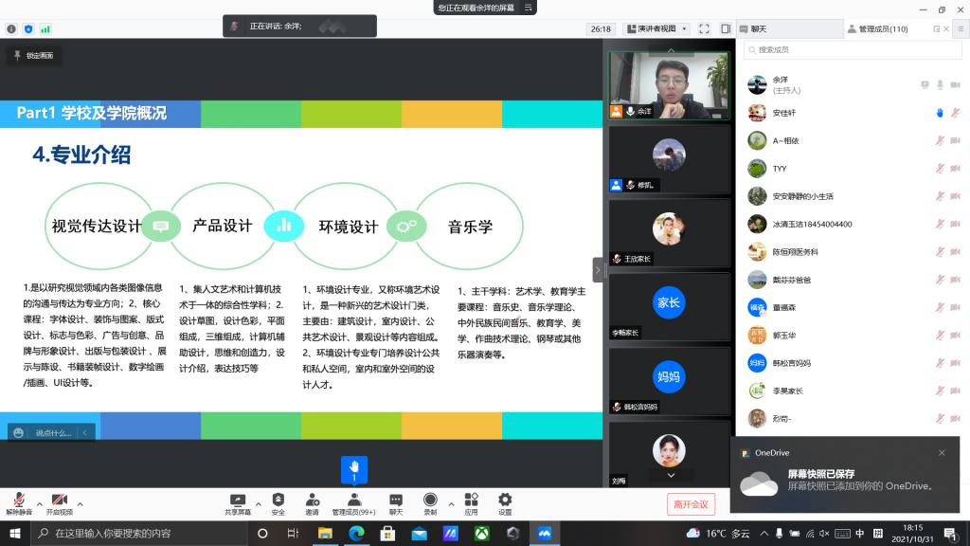Open Microsoft Edge from the taskbar
This screenshot has width=970, height=546.
pyautogui.click(x=356, y=534)
